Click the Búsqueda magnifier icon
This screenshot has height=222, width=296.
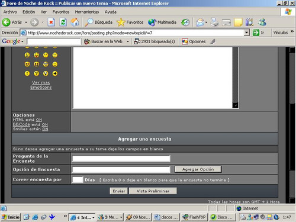coord(89,22)
